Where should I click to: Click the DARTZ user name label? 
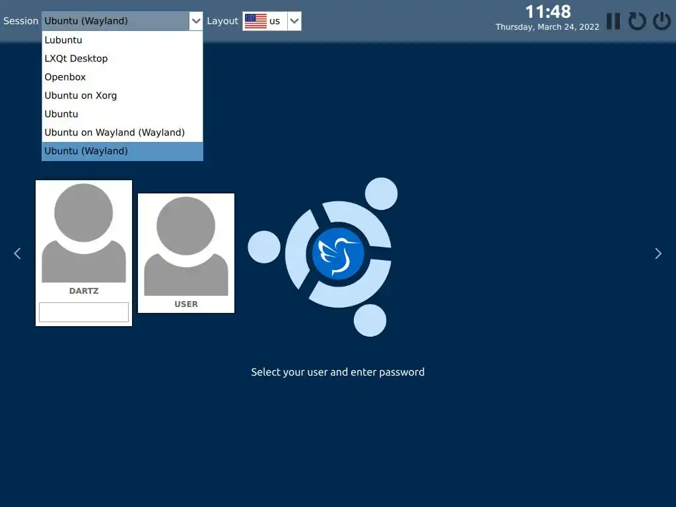pos(84,291)
